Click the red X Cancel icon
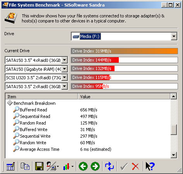Image resolution: width=183 pixels, height=174 pixels. point(135,167)
